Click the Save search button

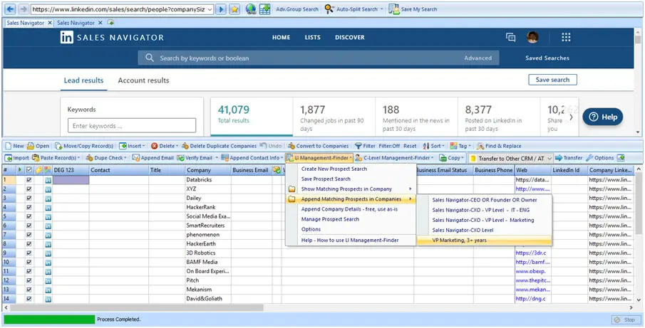click(552, 80)
